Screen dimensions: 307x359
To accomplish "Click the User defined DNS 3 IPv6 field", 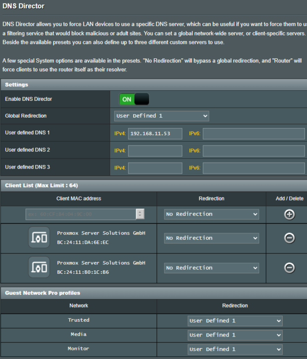I will coord(254,168).
